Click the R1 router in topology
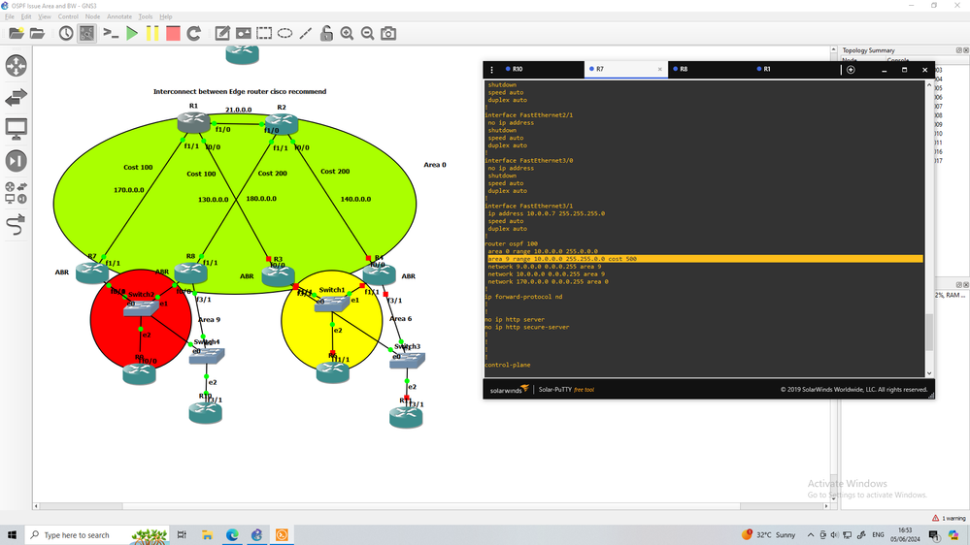970x545 pixels. [x=193, y=122]
